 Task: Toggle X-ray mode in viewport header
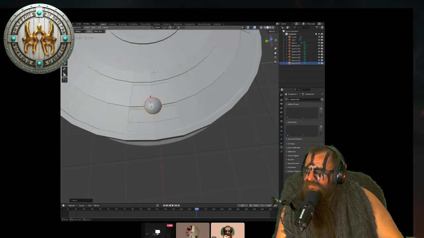tap(261, 27)
